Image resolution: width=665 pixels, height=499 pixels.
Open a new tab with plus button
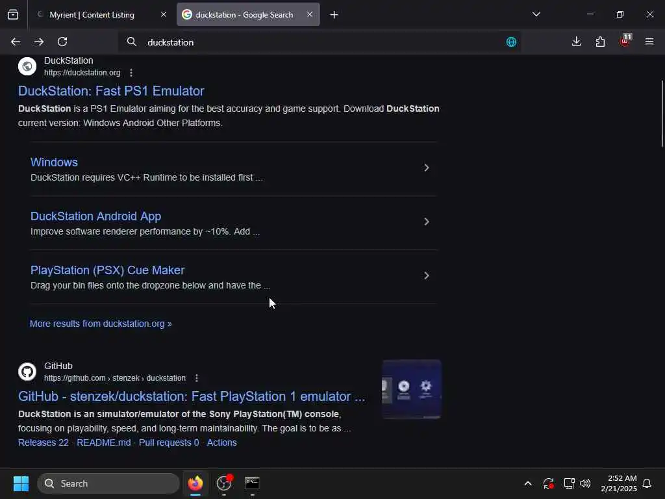coord(334,15)
